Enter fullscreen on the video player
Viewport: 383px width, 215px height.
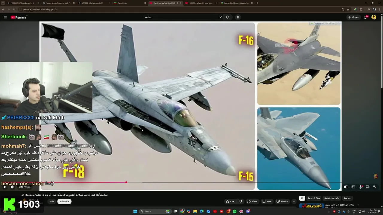375,187
